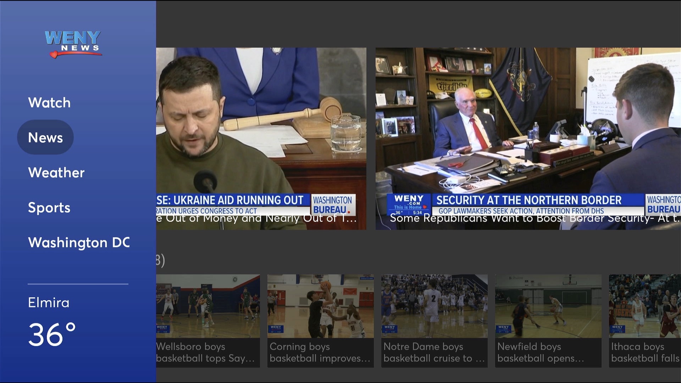Click the 'Newfield boys basketball opens…' title

541,353
